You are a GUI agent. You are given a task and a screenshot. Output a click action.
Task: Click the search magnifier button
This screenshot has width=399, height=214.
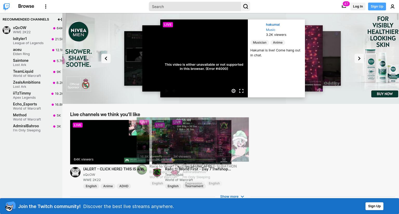tap(246, 6)
